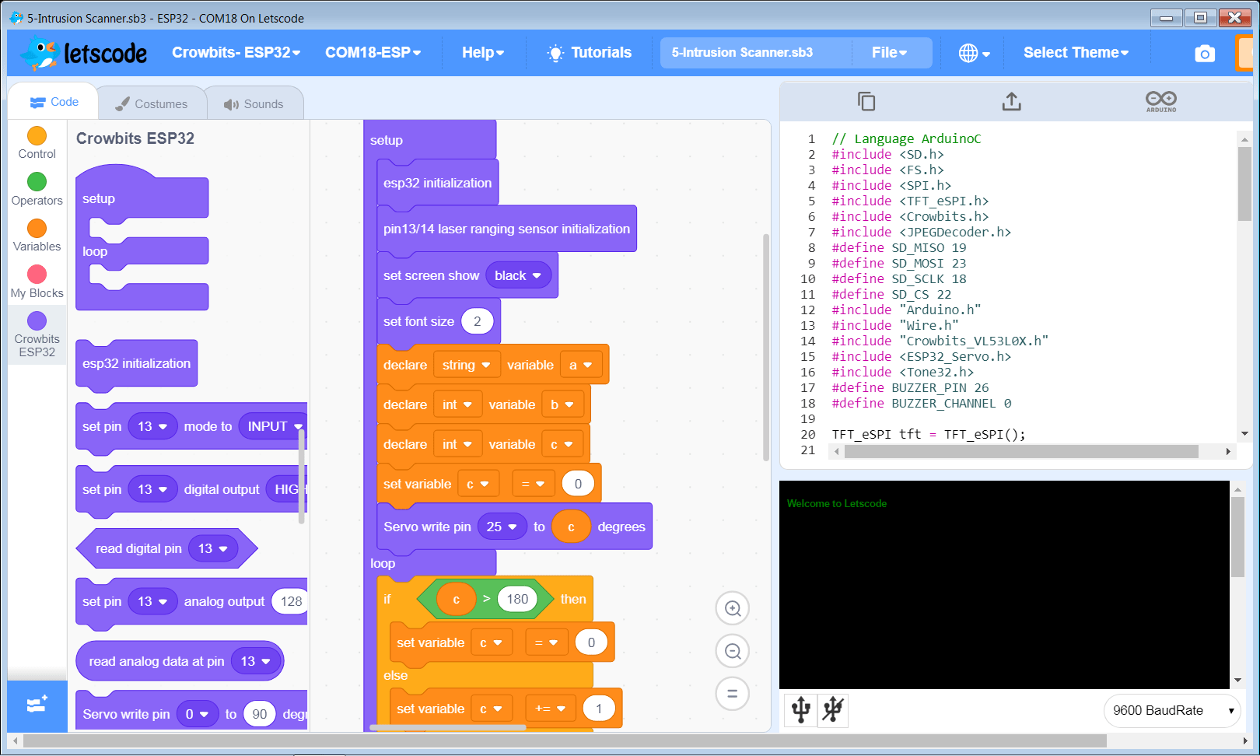Open the variable a dropdown
Image resolution: width=1260 pixels, height=756 pixels.
580,365
